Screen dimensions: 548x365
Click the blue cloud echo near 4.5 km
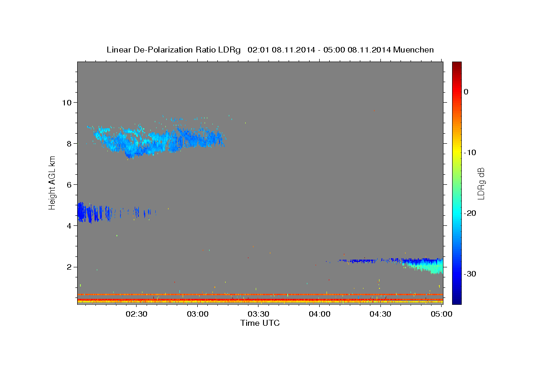tap(94, 213)
